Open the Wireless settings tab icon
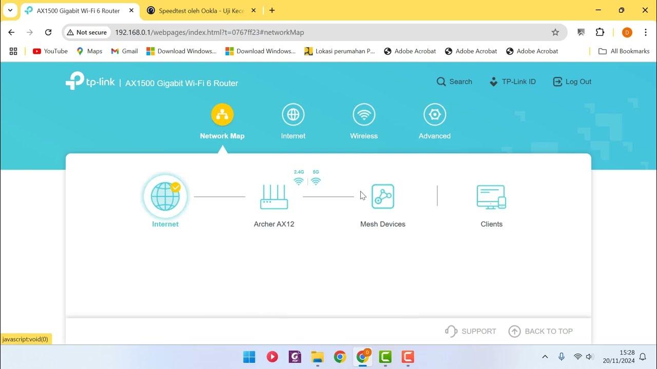This screenshot has height=369, width=657. pos(364,115)
